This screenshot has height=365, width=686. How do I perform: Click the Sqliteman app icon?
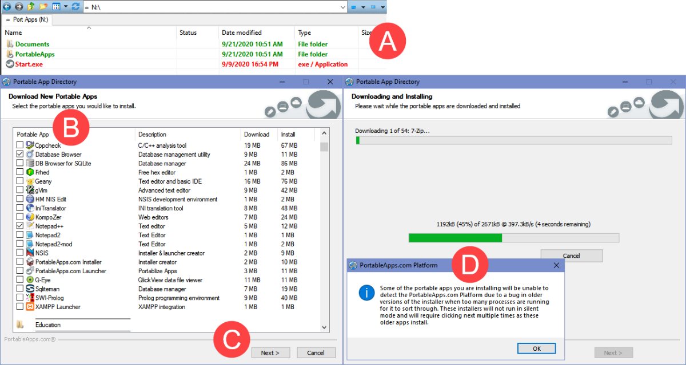tap(30, 289)
